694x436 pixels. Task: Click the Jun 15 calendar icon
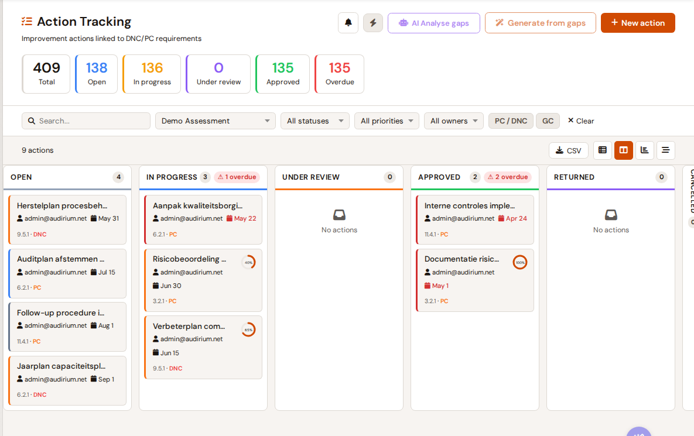tap(156, 353)
